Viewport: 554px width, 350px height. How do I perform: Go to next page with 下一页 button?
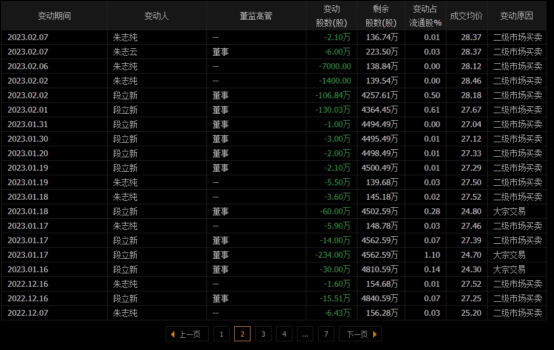[360, 334]
